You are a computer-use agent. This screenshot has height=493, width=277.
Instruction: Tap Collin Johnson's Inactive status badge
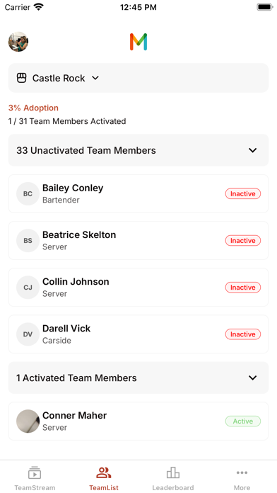[x=243, y=288]
